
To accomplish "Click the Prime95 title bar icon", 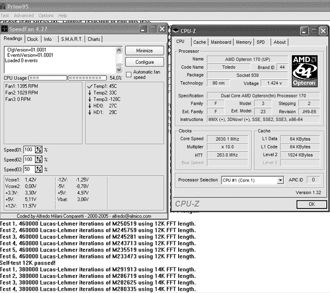I will pos(3,6).
